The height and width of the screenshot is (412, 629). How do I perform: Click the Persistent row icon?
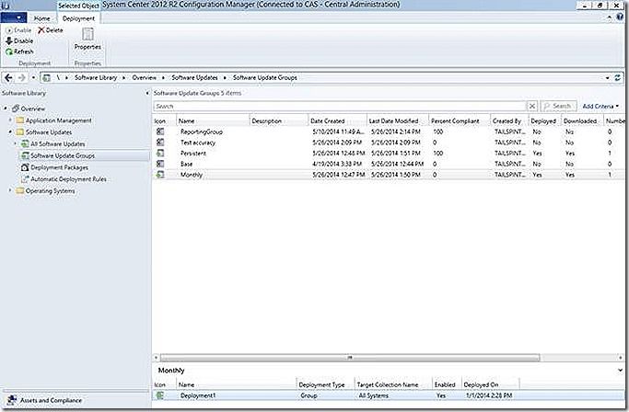pos(160,153)
